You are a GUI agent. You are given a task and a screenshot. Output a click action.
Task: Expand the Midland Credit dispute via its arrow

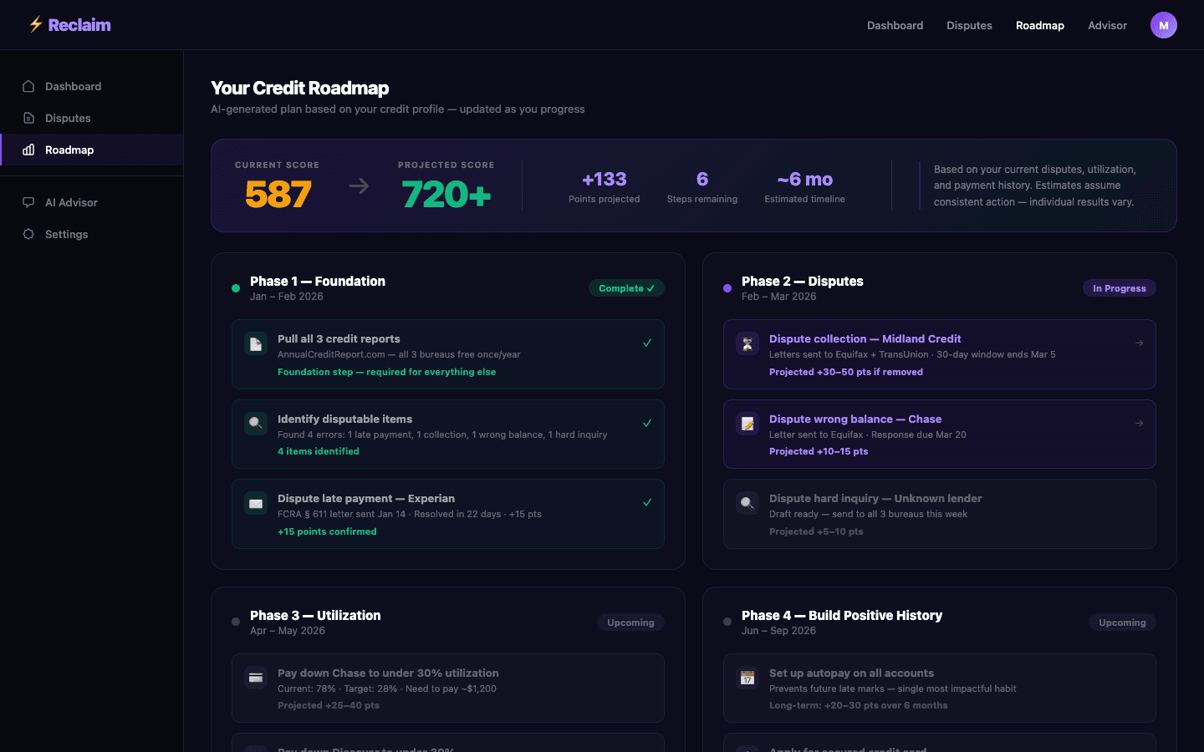(x=1139, y=343)
